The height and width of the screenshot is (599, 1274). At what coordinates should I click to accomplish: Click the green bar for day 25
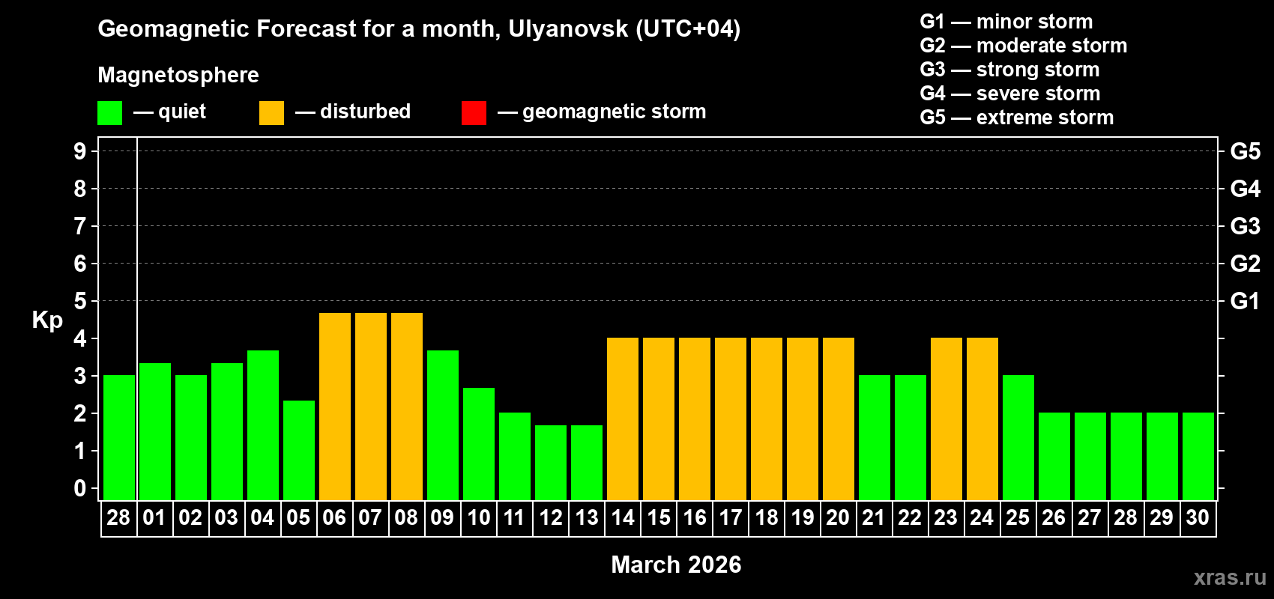pos(1018,437)
